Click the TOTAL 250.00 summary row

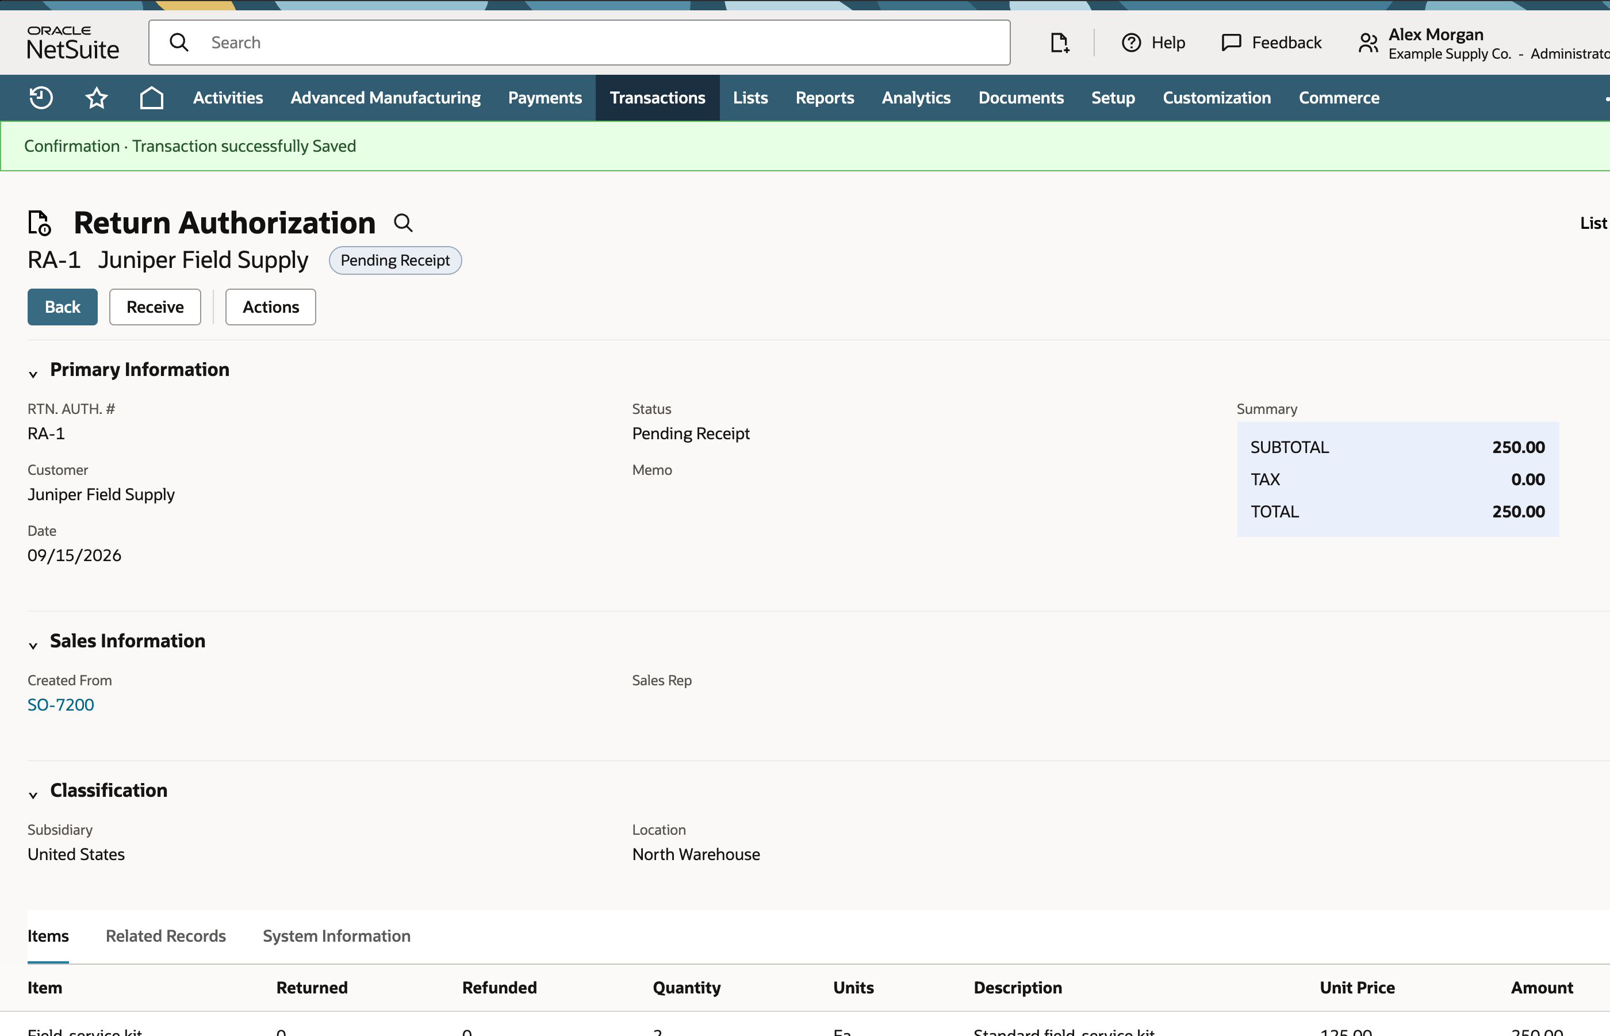(1397, 511)
